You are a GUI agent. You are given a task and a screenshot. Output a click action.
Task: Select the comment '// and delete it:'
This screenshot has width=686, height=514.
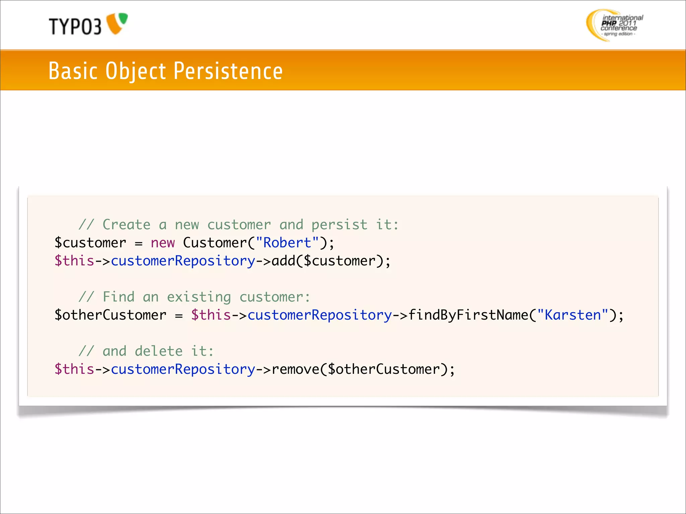tap(146, 351)
